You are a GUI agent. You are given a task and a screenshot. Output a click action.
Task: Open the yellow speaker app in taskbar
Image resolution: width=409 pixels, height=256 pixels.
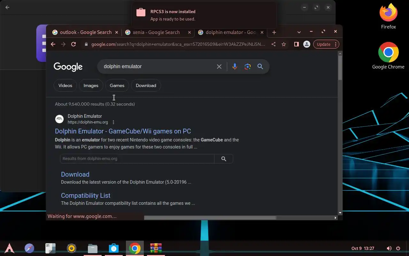(72, 248)
